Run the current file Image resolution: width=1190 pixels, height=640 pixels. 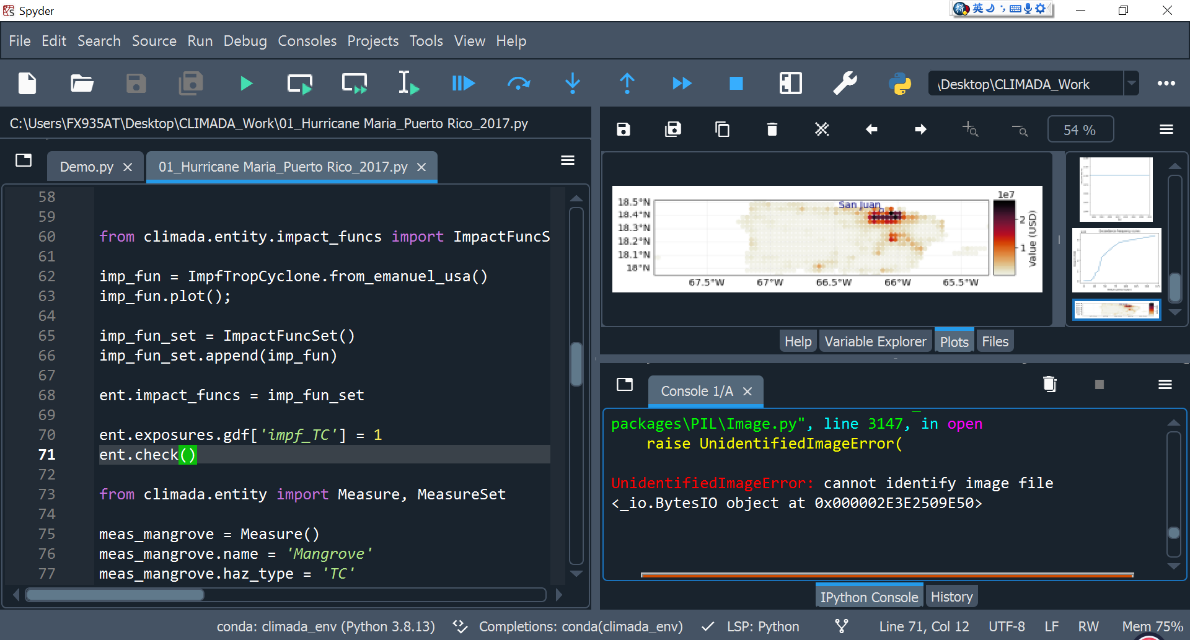pyautogui.click(x=246, y=83)
